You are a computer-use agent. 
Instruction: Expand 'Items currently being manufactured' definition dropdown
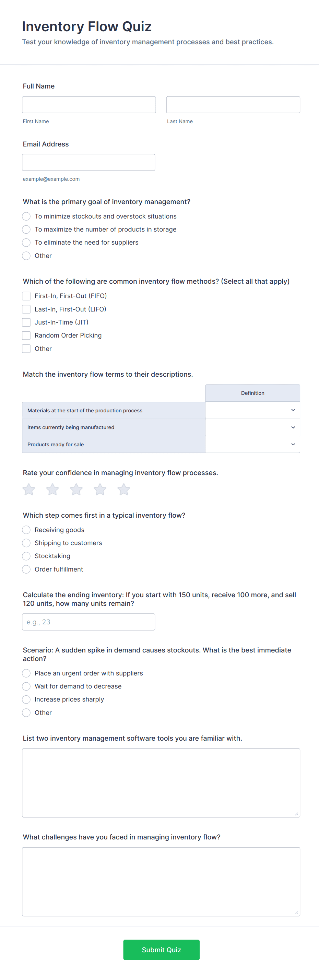[x=252, y=427]
